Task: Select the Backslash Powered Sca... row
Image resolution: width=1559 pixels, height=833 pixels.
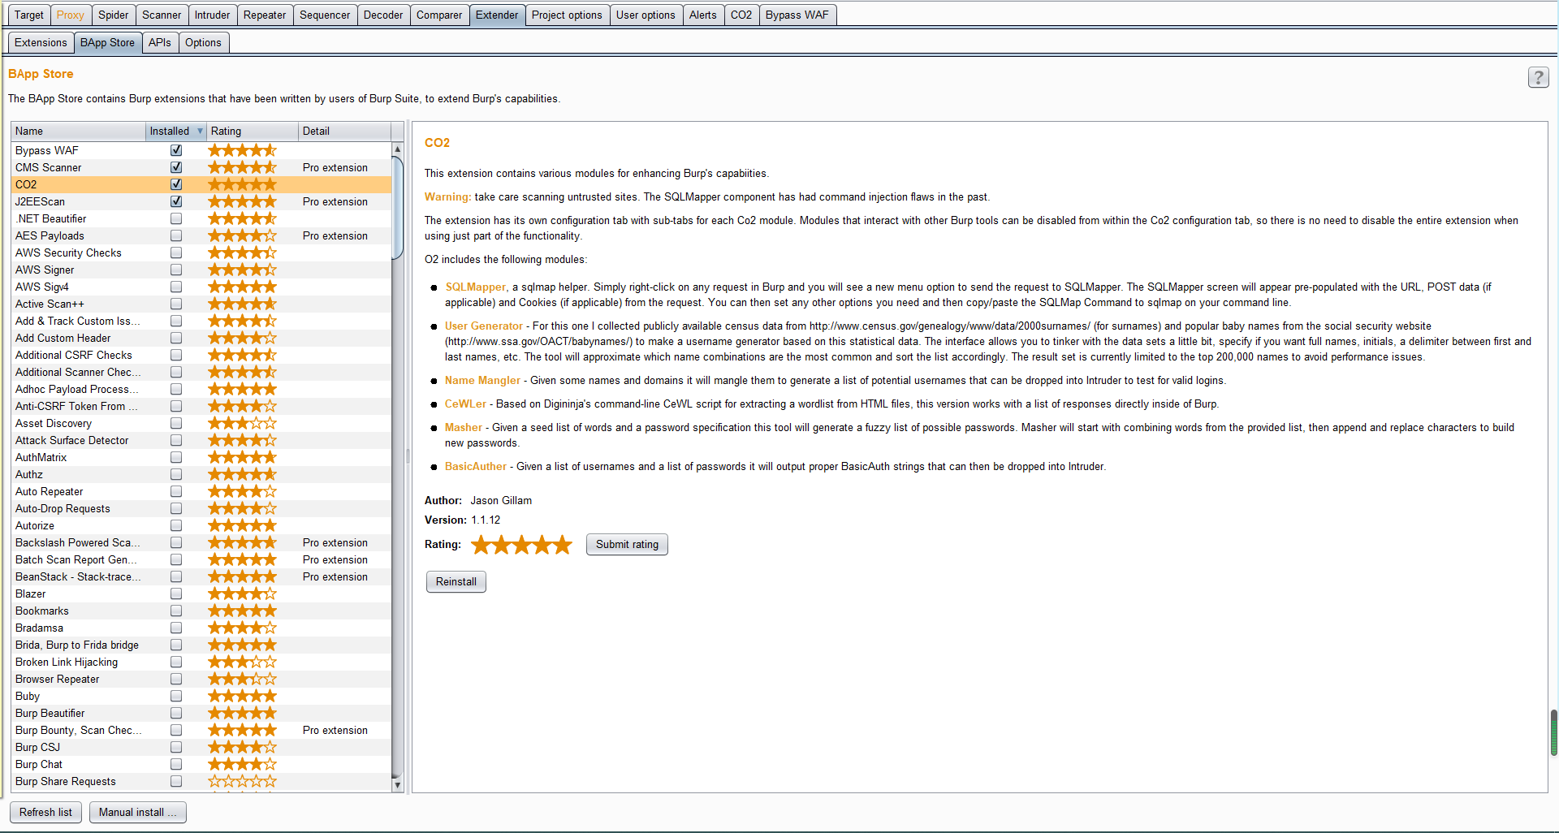Action: [x=201, y=542]
